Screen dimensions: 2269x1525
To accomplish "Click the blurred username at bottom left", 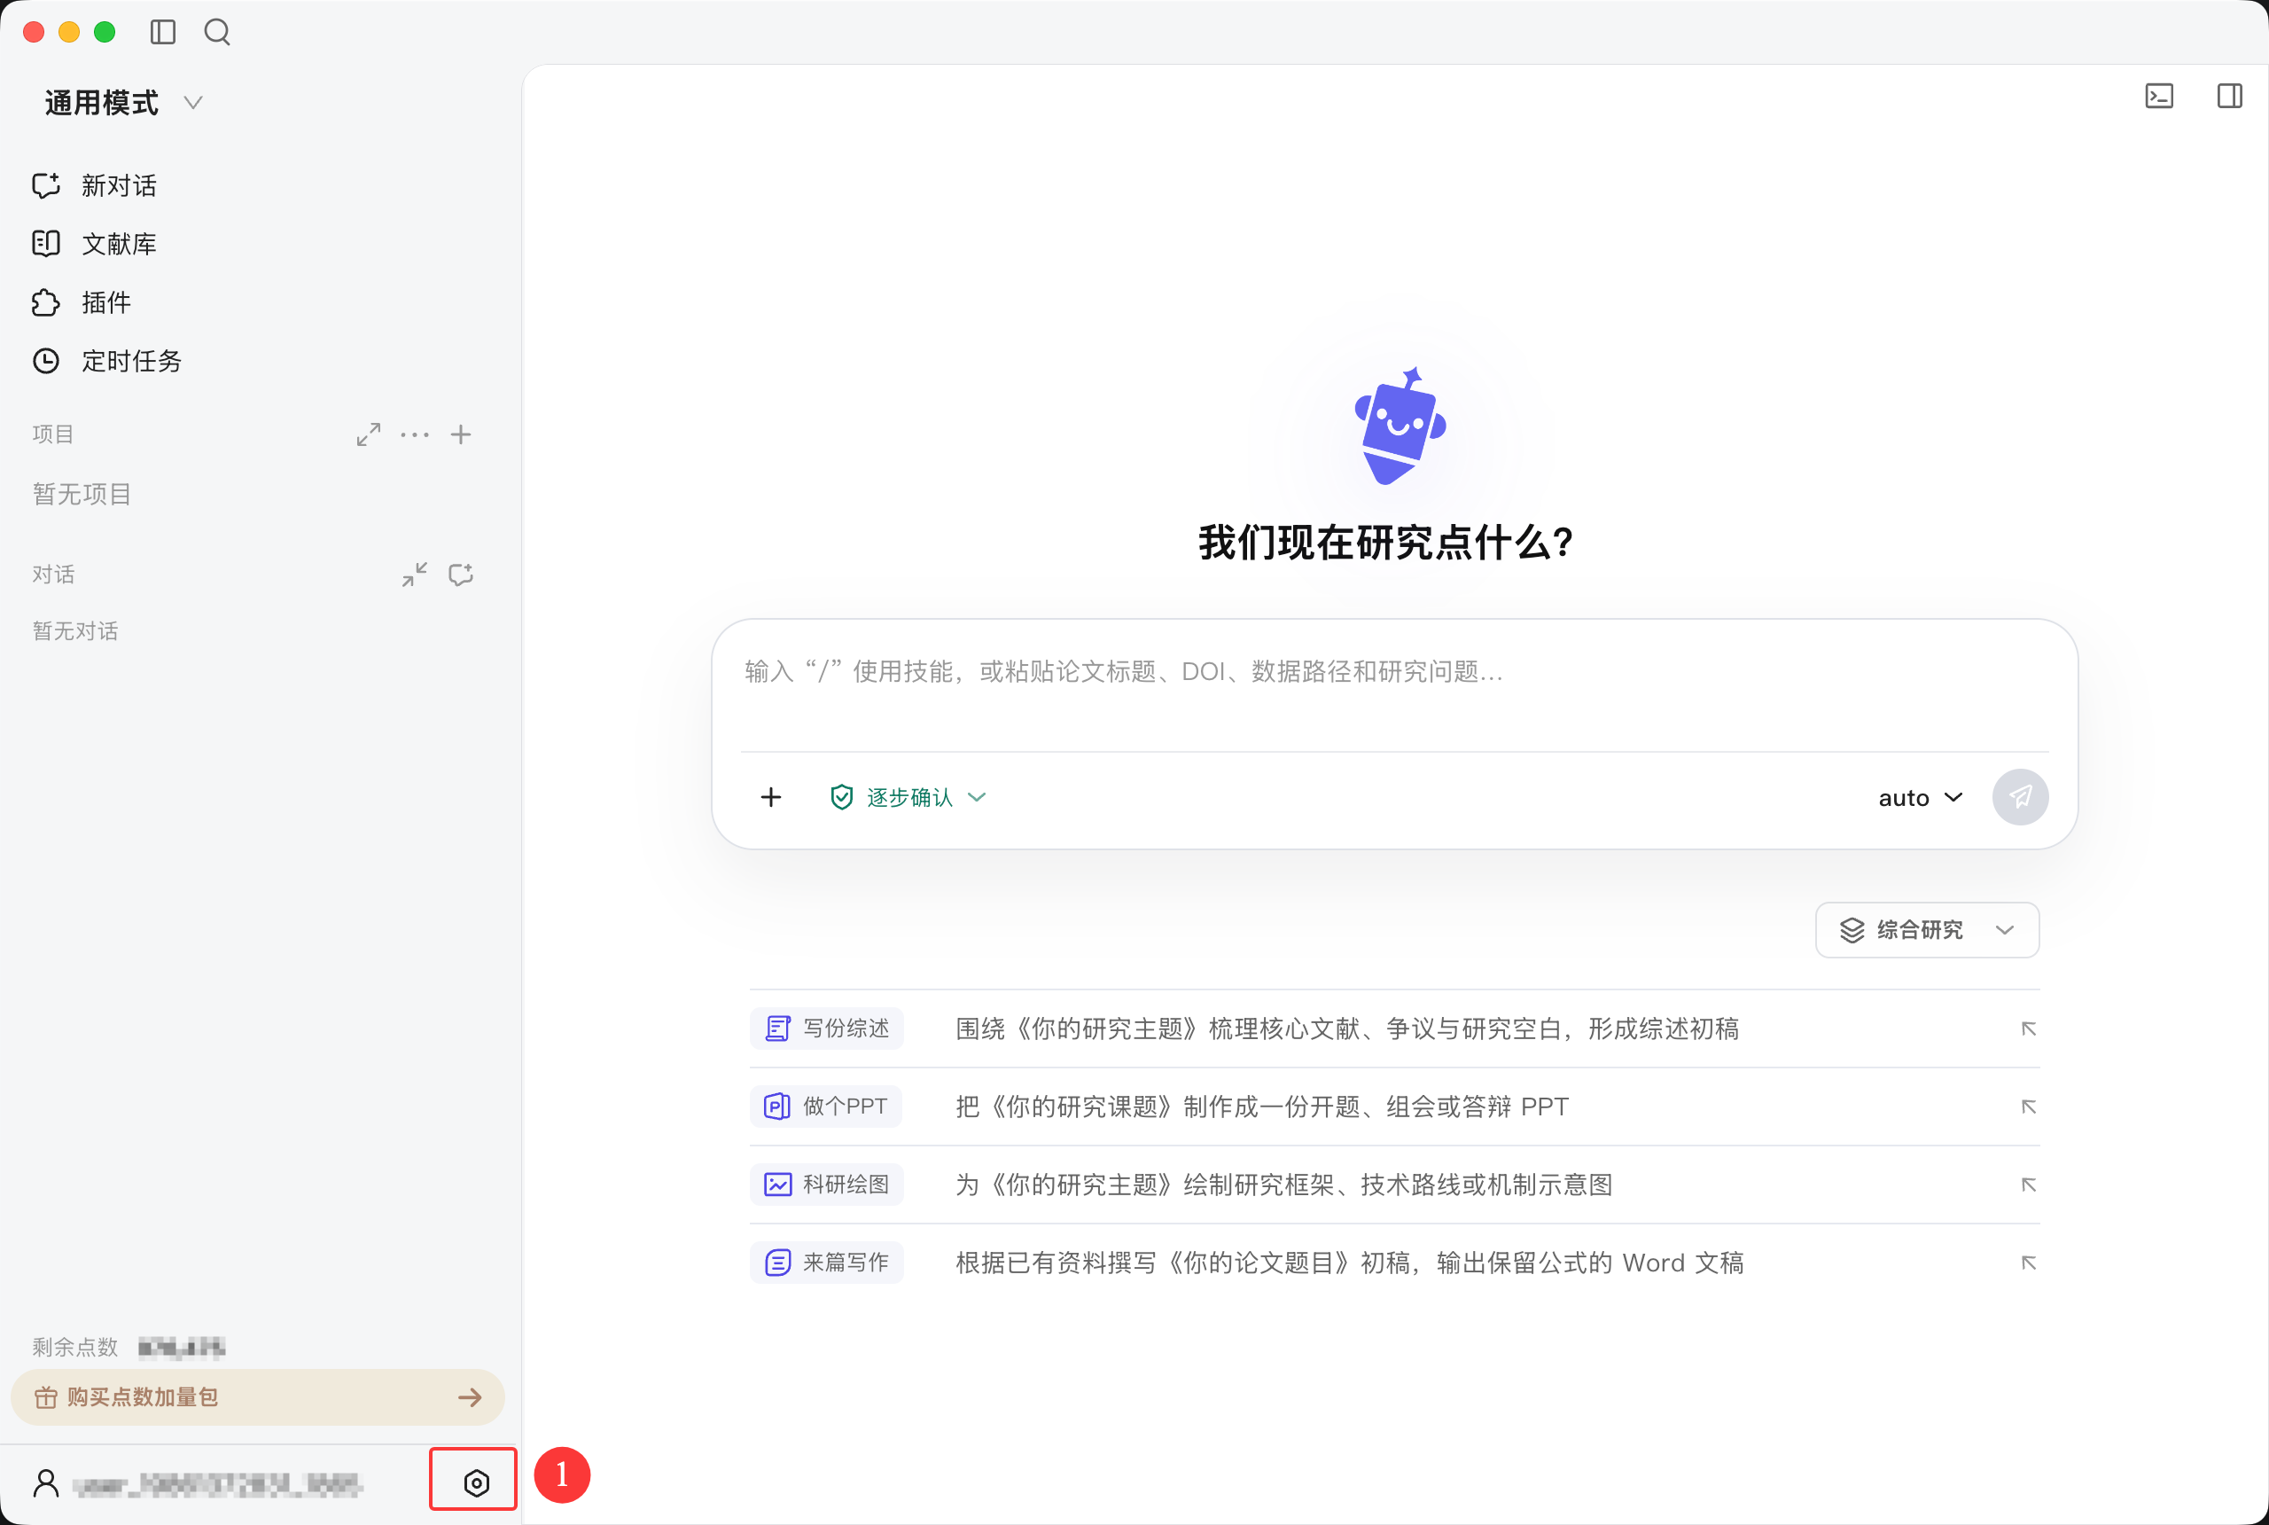I will 218,1484.
